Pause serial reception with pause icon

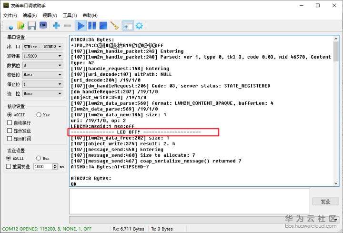(92, 26)
